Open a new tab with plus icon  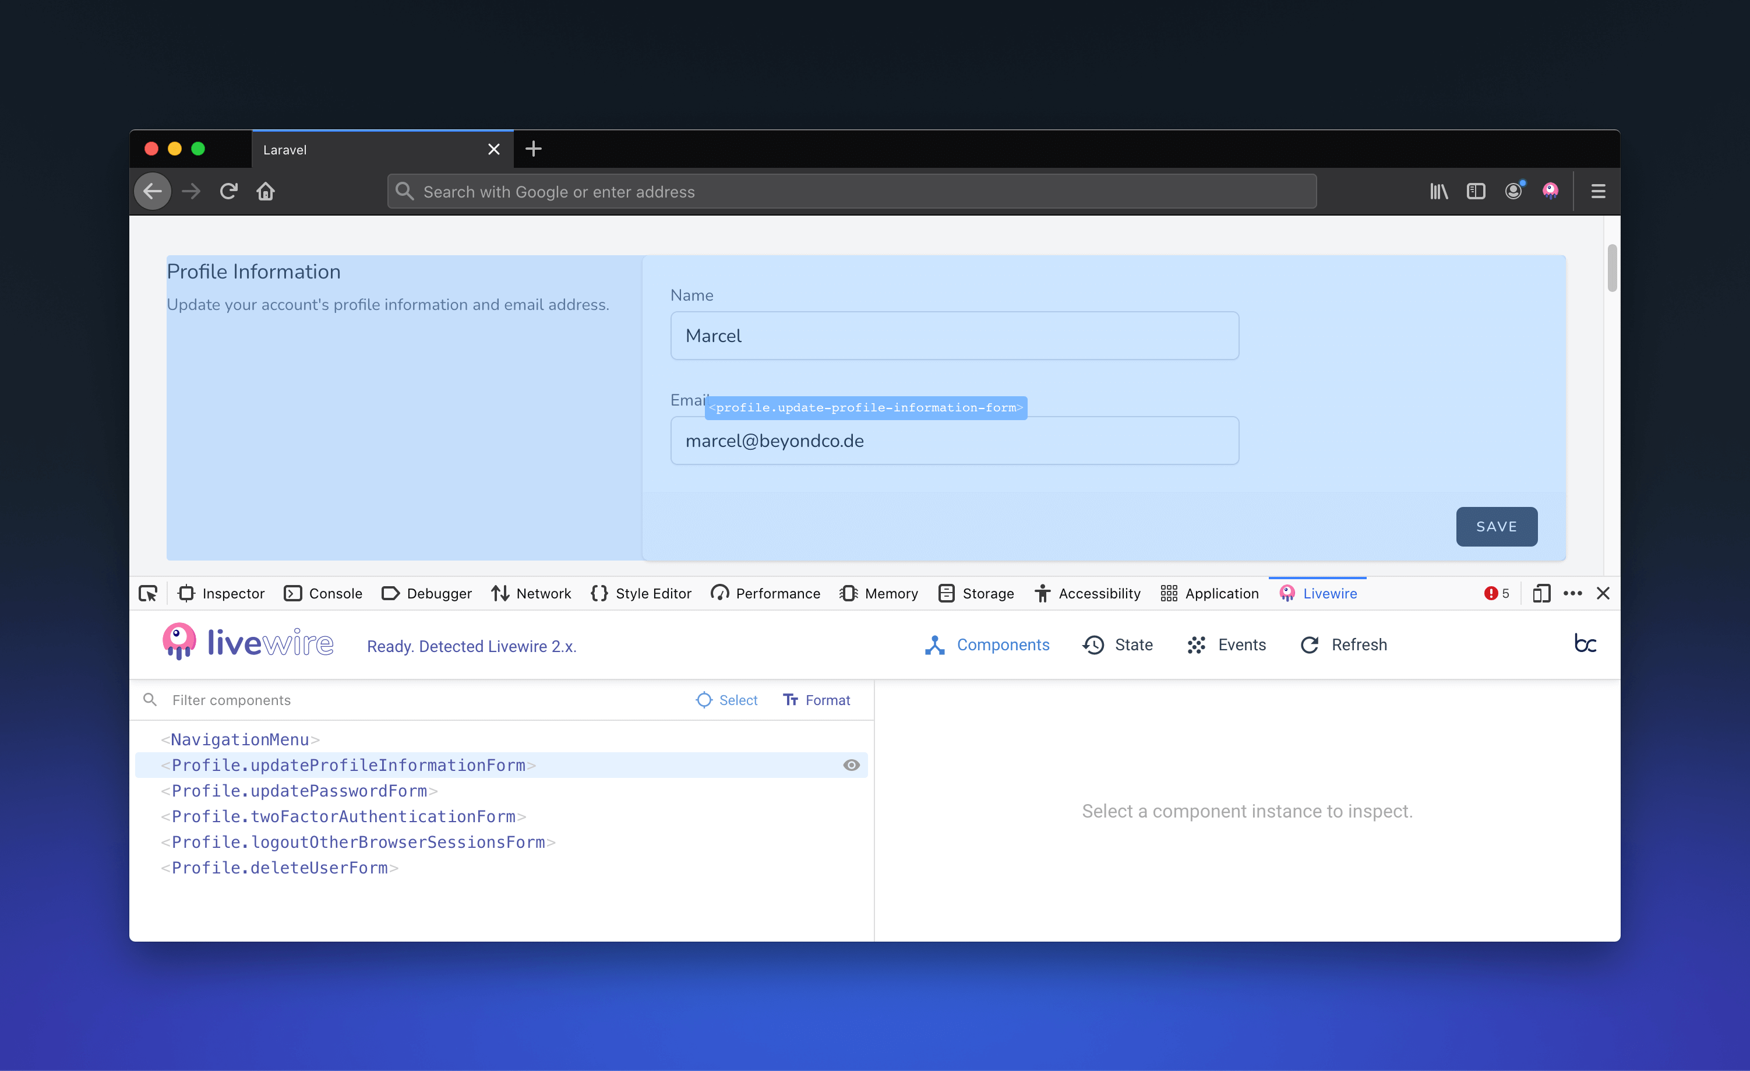pos(534,149)
